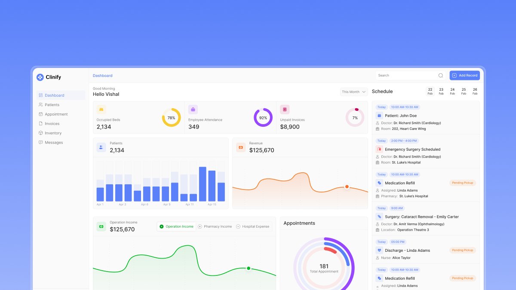The height and width of the screenshot is (290, 516).
Task: Click the "Emergency Surgery Scheduled" title
Action: pyautogui.click(x=412, y=150)
